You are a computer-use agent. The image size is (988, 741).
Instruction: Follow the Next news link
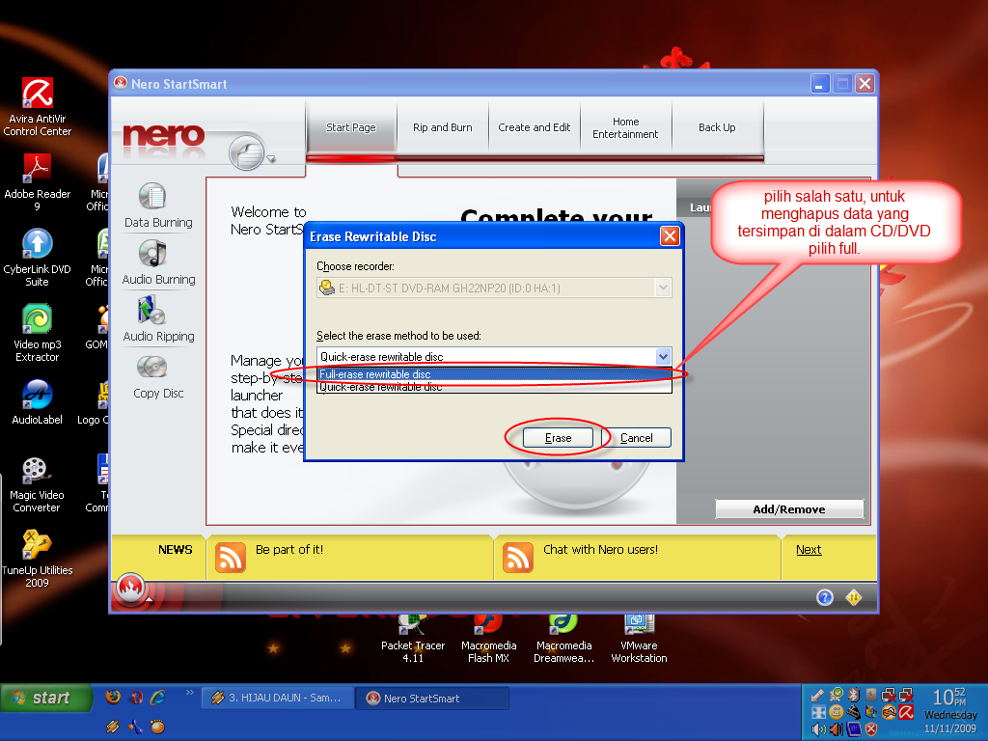click(809, 549)
